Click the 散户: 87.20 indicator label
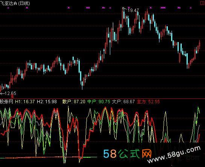 [74, 101]
